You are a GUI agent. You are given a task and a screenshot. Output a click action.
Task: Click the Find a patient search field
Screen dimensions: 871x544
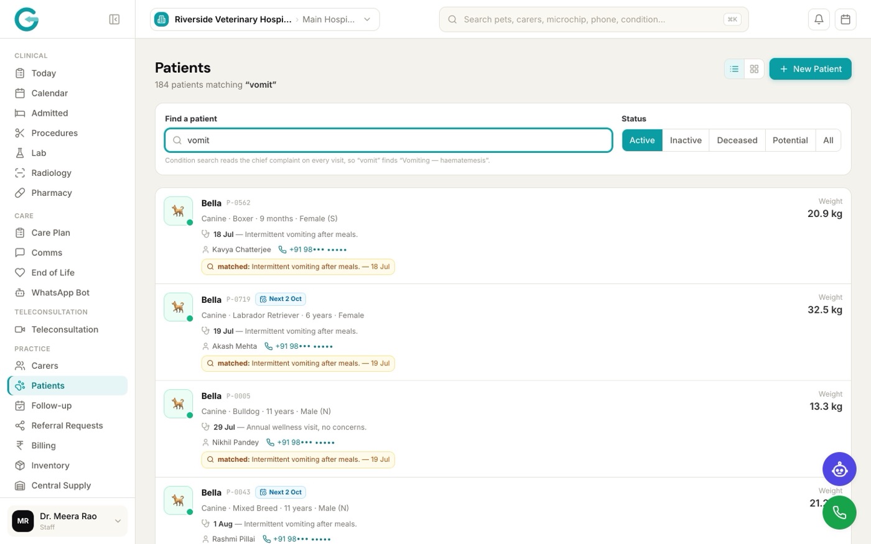[389, 141]
